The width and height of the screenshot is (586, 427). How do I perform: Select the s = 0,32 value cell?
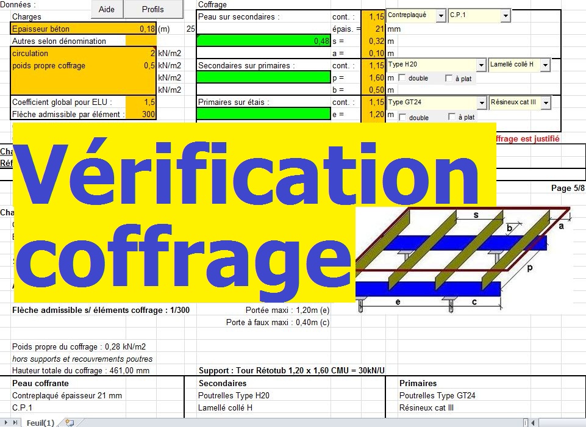point(373,41)
